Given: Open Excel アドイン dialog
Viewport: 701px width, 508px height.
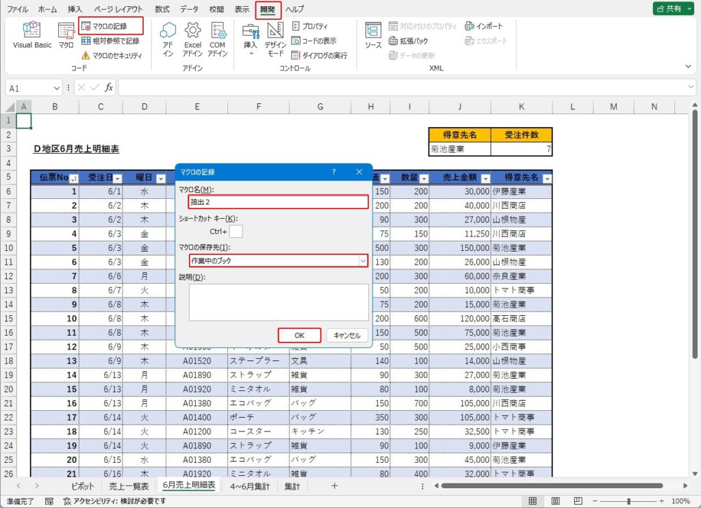Looking at the screenshot, I should coord(192,38).
